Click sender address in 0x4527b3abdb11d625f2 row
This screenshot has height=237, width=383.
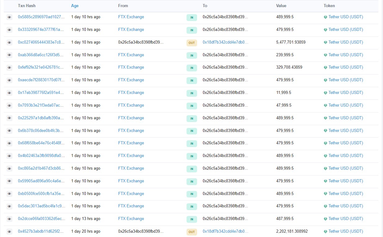[x=141, y=231]
